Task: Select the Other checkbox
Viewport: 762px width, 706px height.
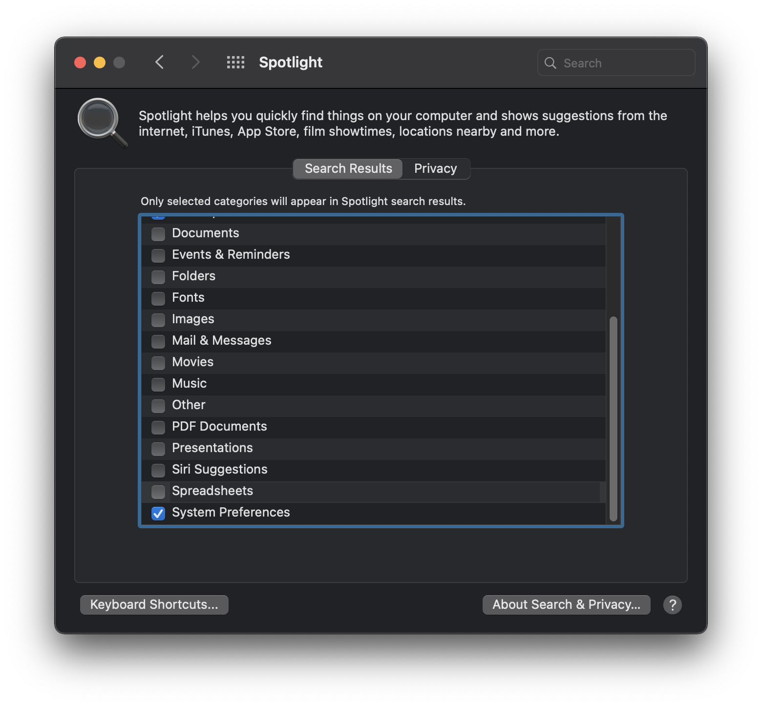Action: coord(158,406)
